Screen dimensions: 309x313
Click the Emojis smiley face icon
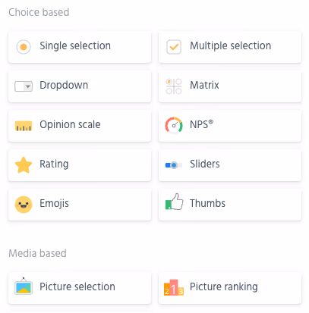pos(24,205)
